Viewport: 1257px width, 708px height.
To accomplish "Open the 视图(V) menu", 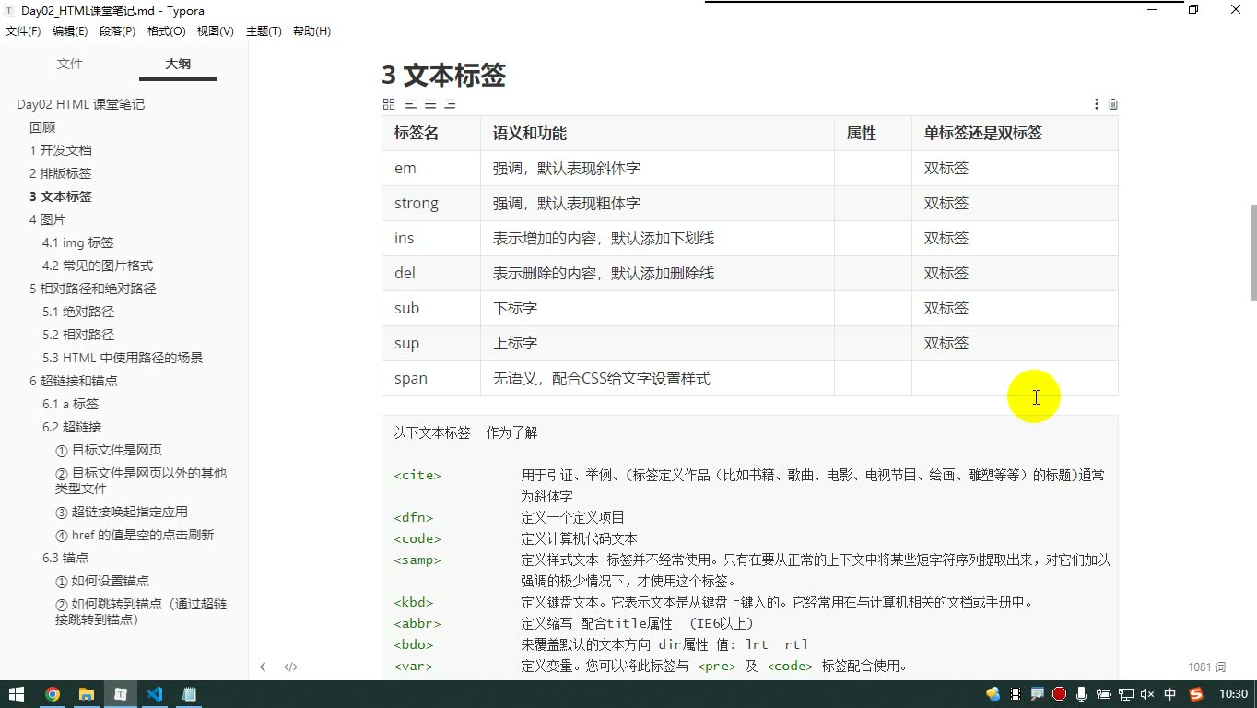I will pos(216,31).
